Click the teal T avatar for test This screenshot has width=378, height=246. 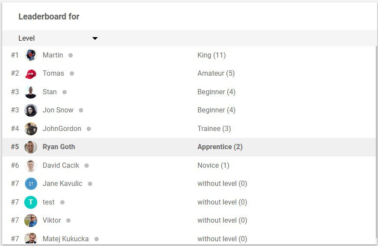(31, 202)
